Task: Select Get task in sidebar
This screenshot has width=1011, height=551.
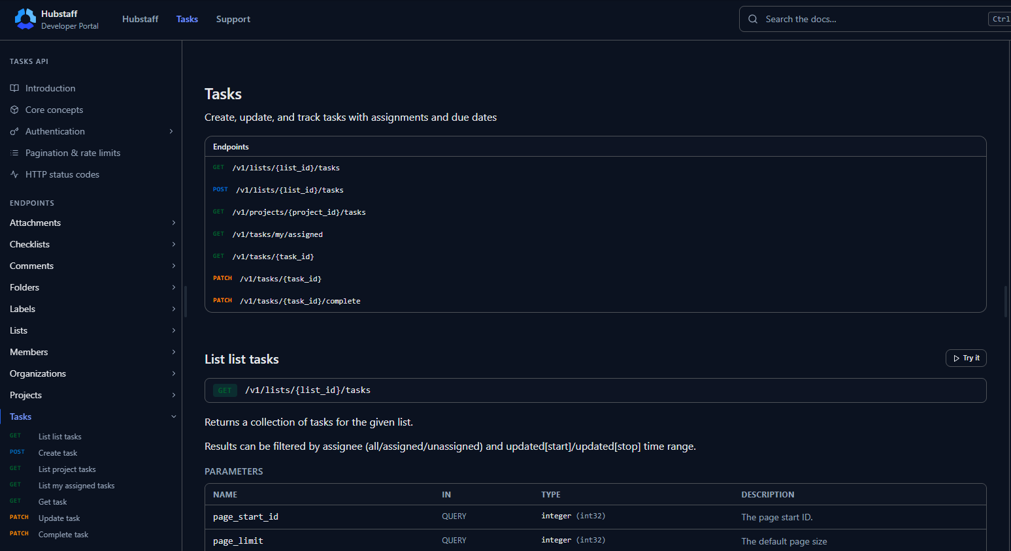Action: (52, 502)
